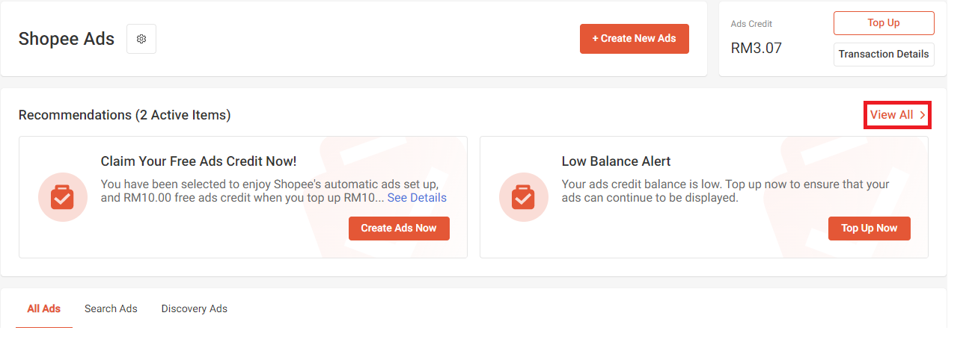This screenshot has width=978, height=351.
Task: Open Transaction Details
Action: [x=884, y=55]
